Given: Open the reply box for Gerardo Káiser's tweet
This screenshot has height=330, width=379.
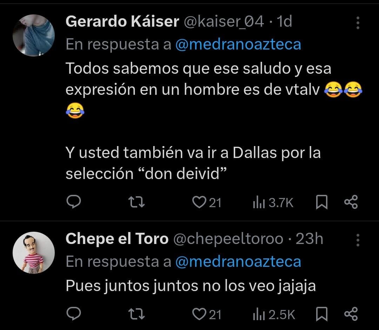Looking at the screenshot, I should tap(74, 201).
